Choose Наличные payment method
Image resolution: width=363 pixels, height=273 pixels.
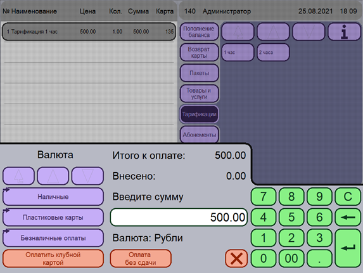tap(53, 197)
